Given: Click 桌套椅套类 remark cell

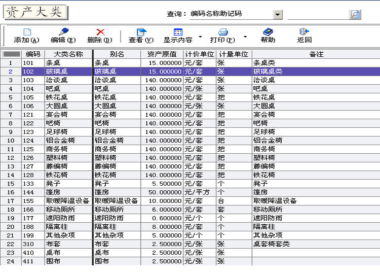Looking at the screenshot, I should (316, 244).
